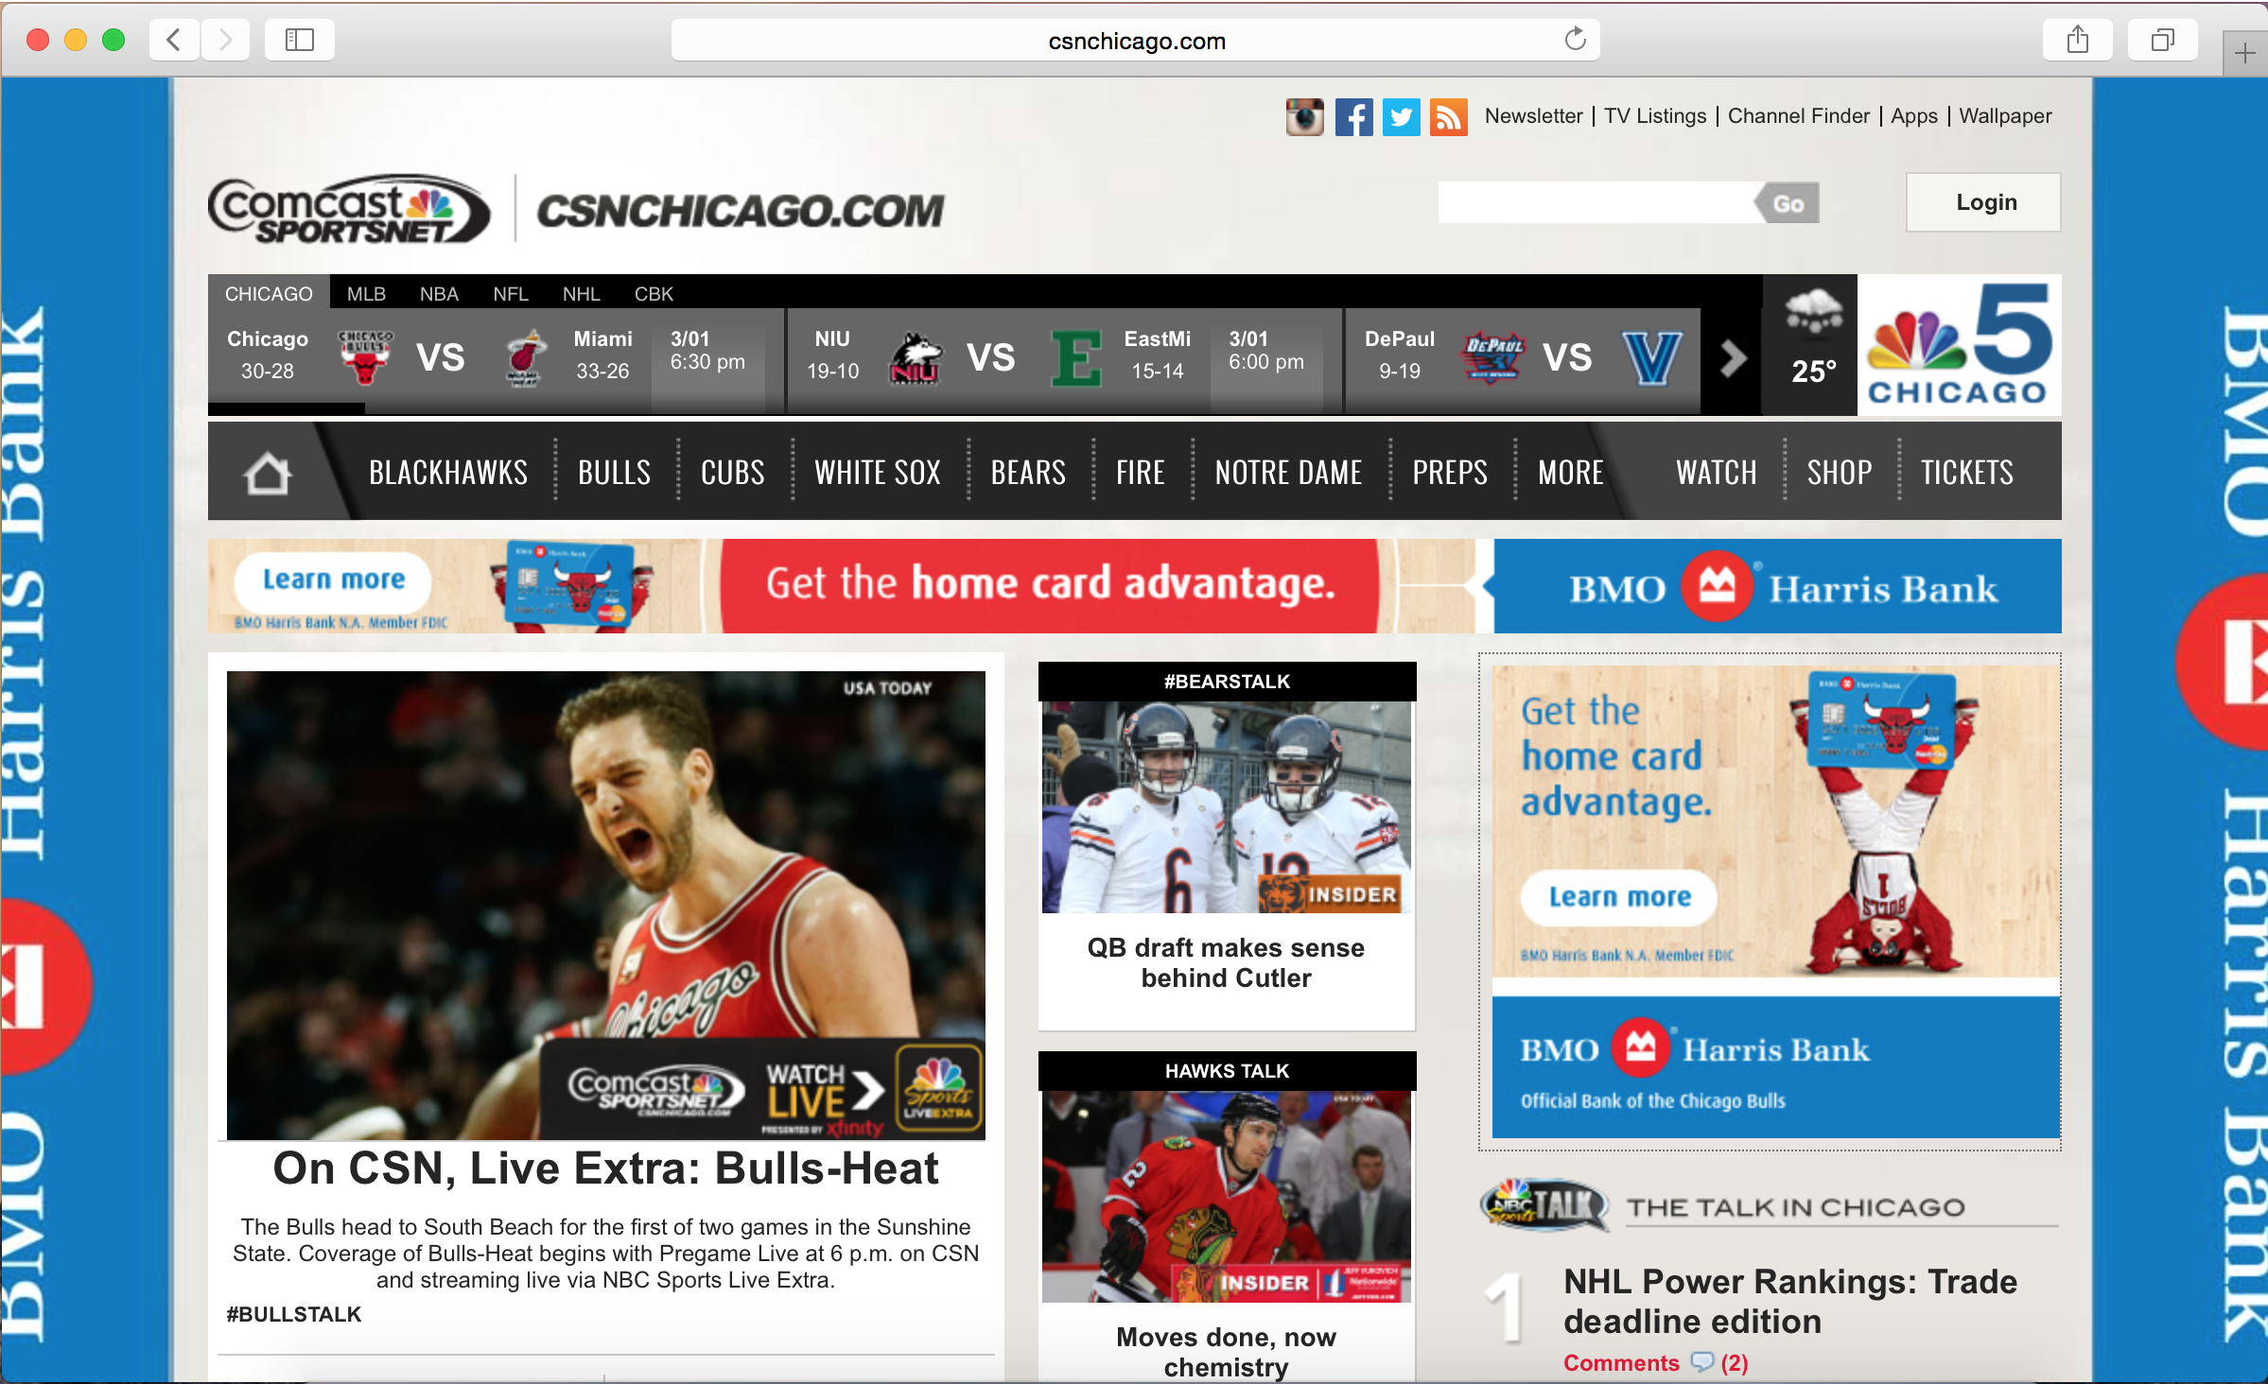The height and width of the screenshot is (1384, 2268).
Task: Open the NBC 5 Chicago logo
Action: click(1960, 344)
